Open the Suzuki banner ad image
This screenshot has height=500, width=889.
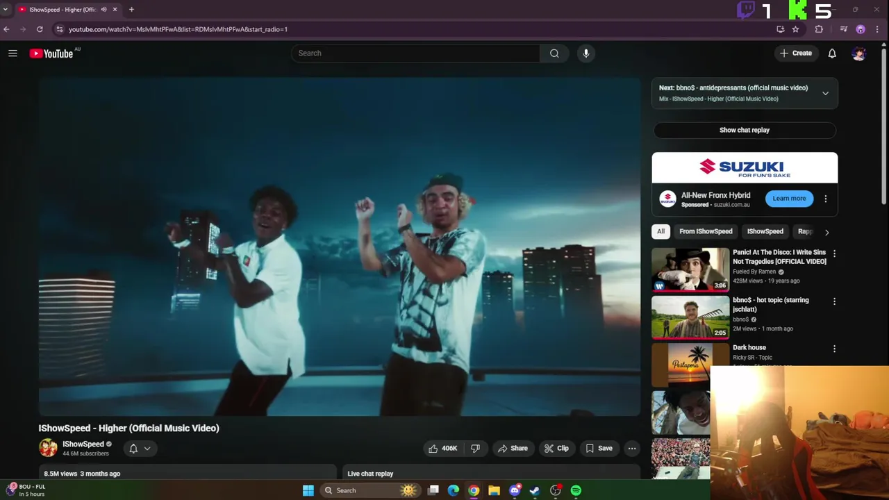point(745,167)
